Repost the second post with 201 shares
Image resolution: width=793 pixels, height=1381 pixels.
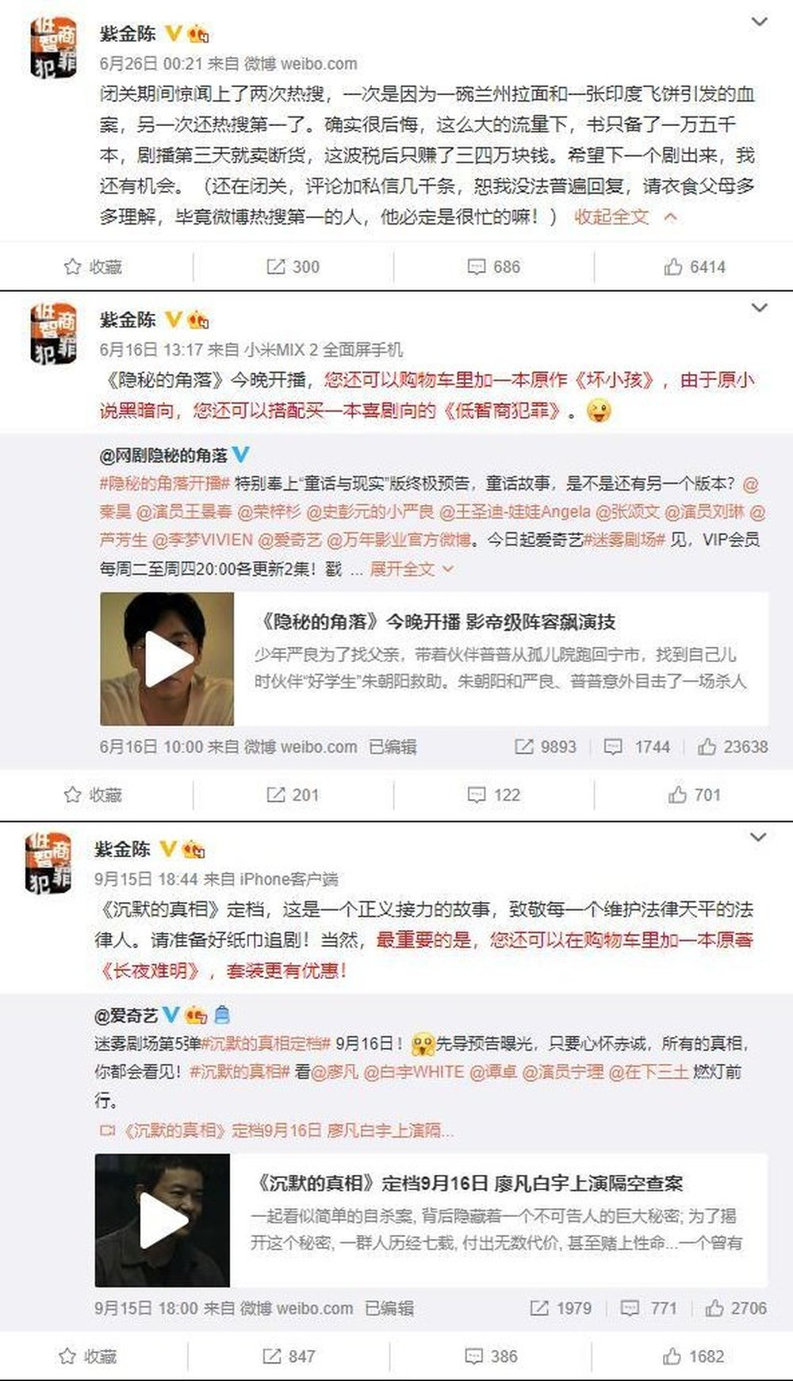(293, 794)
